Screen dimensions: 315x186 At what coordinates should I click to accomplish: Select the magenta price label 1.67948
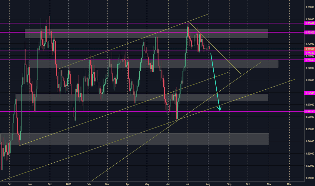click(x=310, y=93)
